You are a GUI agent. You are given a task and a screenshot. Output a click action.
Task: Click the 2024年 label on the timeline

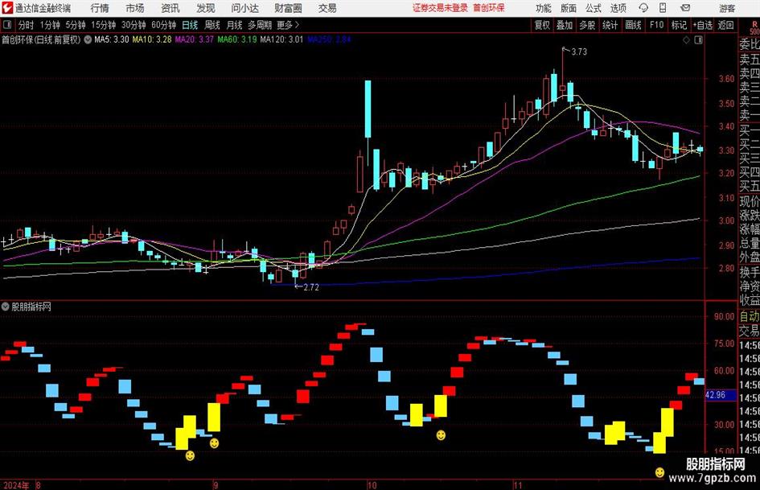[15, 485]
